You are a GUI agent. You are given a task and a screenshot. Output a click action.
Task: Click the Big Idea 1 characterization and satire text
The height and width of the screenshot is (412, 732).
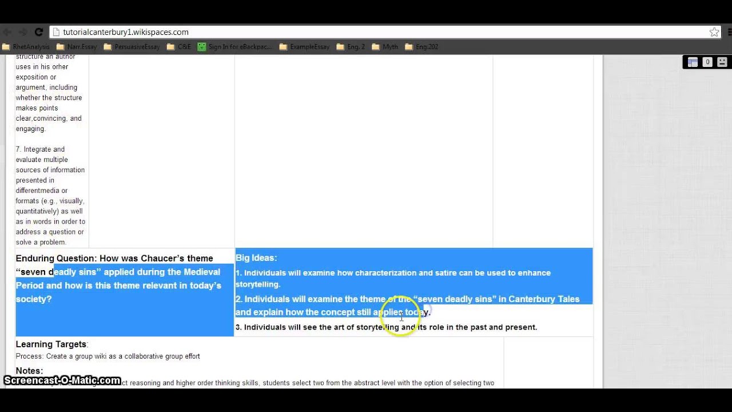(x=393, y=279)
